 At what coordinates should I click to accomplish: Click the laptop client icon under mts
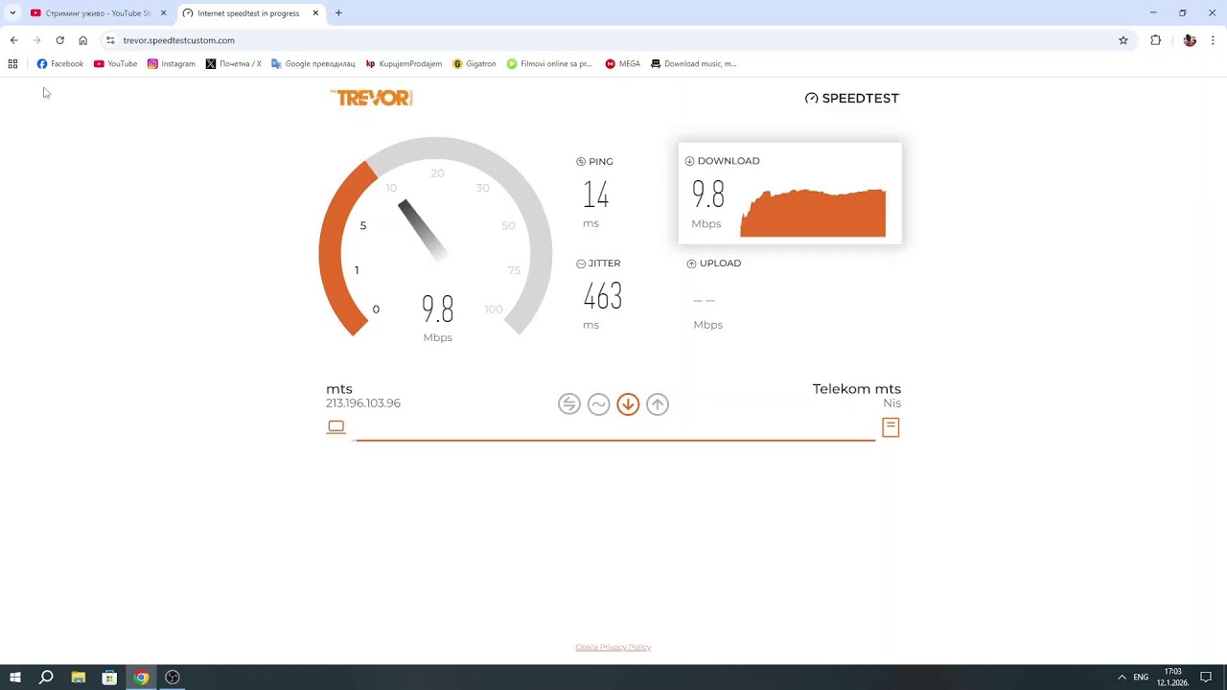click(x=336, y=426)
